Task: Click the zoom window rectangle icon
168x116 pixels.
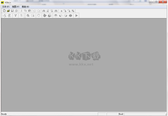Action: pyautogui.click(x=33, y=16)
